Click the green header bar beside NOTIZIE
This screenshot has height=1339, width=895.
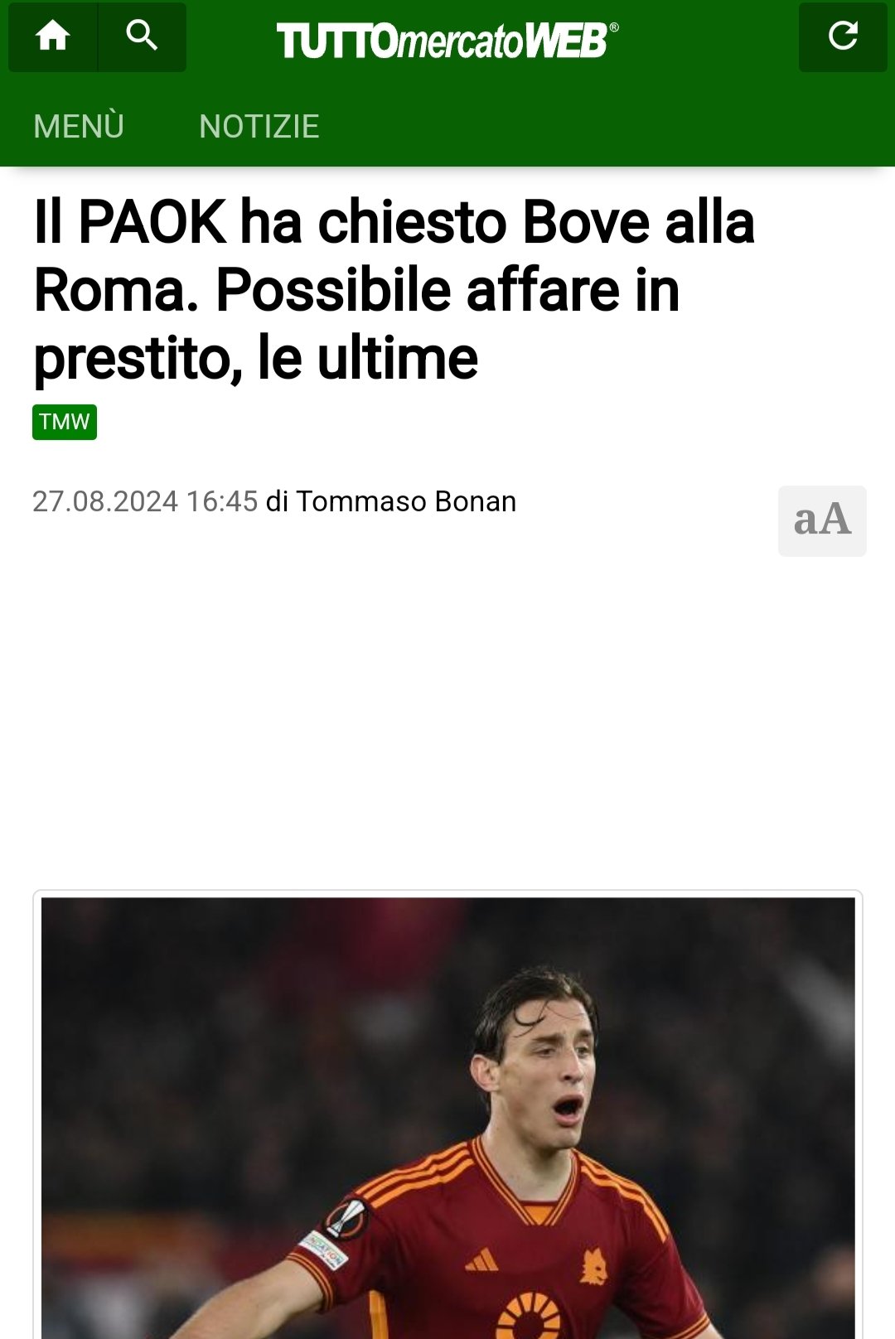[605, 127]
